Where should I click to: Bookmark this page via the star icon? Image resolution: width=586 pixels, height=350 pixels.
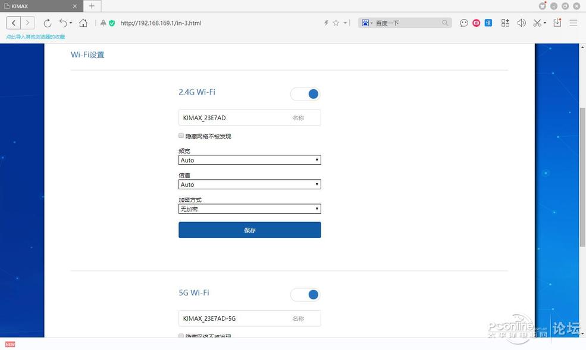336,23
